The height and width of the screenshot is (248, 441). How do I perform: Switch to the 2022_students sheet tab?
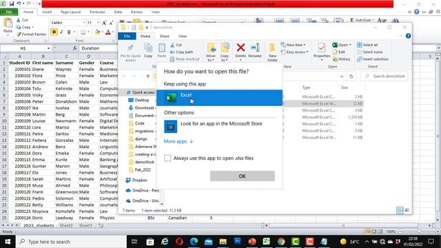39,225
